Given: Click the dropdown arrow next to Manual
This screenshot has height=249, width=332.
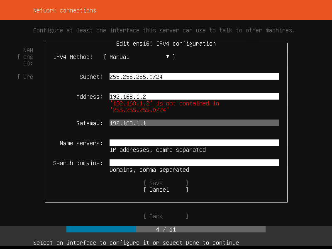Looking at the screenshot, I should [167, 56].
